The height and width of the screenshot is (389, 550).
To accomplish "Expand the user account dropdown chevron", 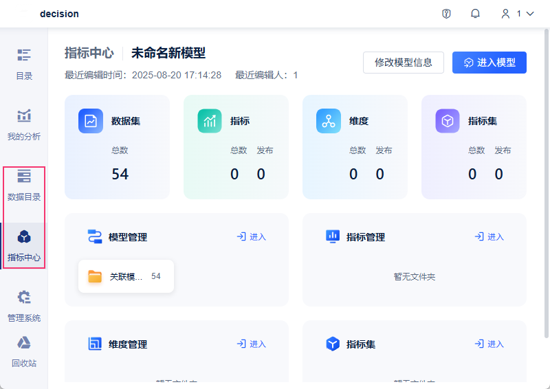I will click(x=530, y=14).
